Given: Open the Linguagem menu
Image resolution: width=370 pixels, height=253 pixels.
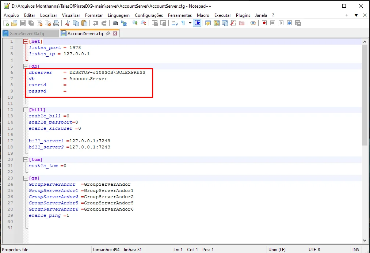Looking at the screenshot, I should [x=118, y=15].
